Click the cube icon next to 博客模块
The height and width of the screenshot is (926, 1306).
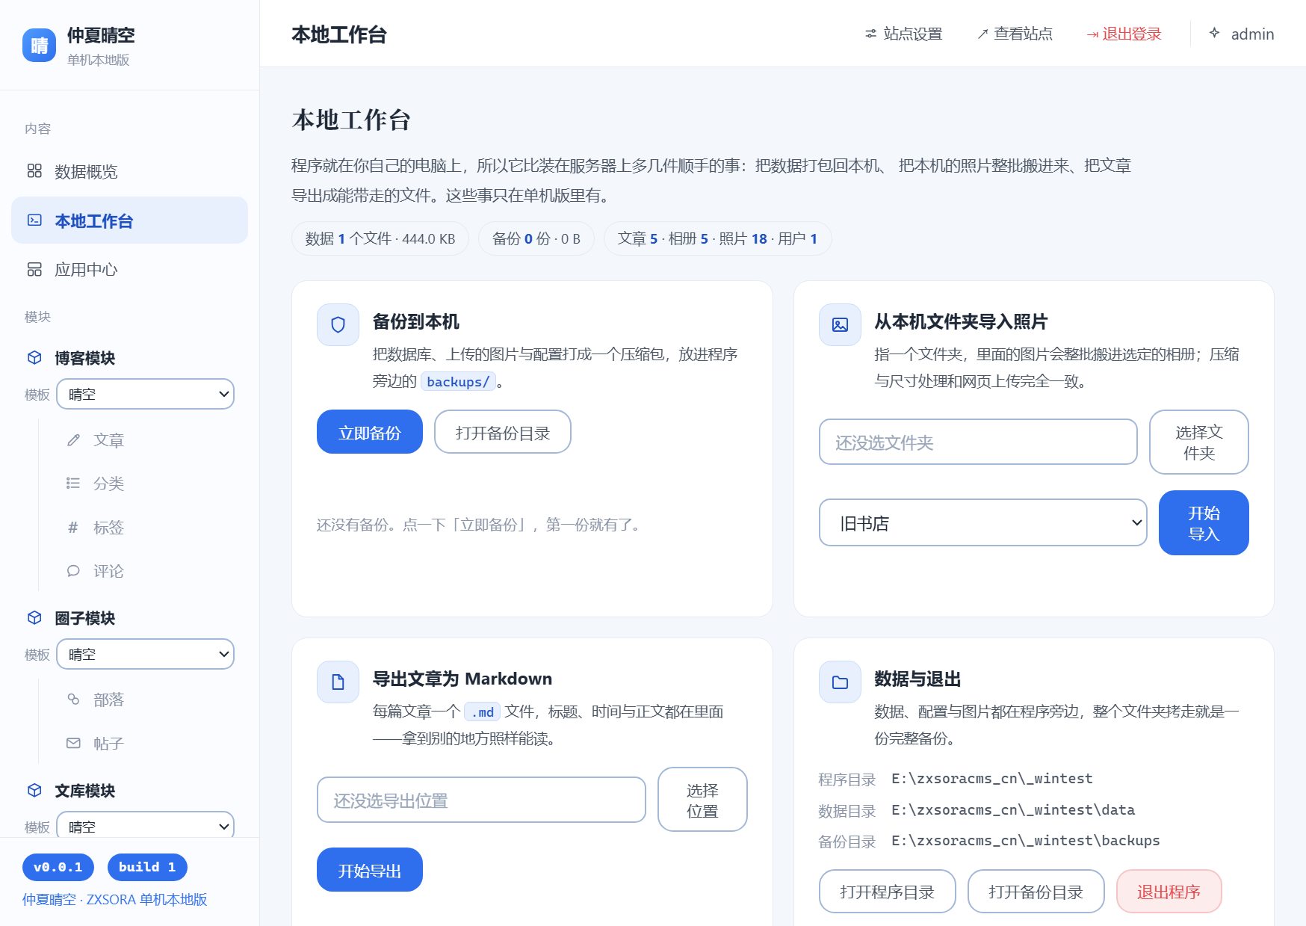pyautogui.click(x=34, y=357)
